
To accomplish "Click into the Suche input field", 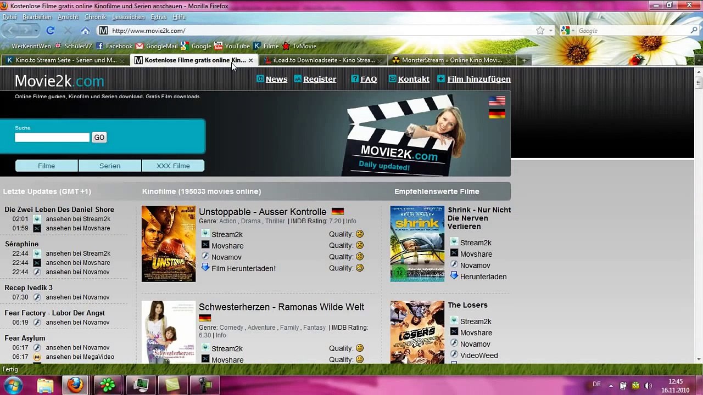I will coord(52,138).
